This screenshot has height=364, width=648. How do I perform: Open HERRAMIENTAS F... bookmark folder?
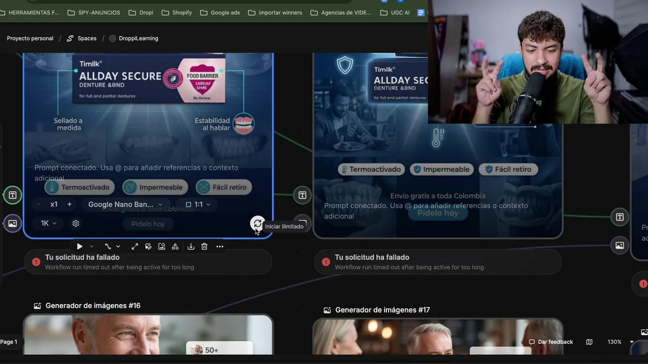(x=29, y=13)
